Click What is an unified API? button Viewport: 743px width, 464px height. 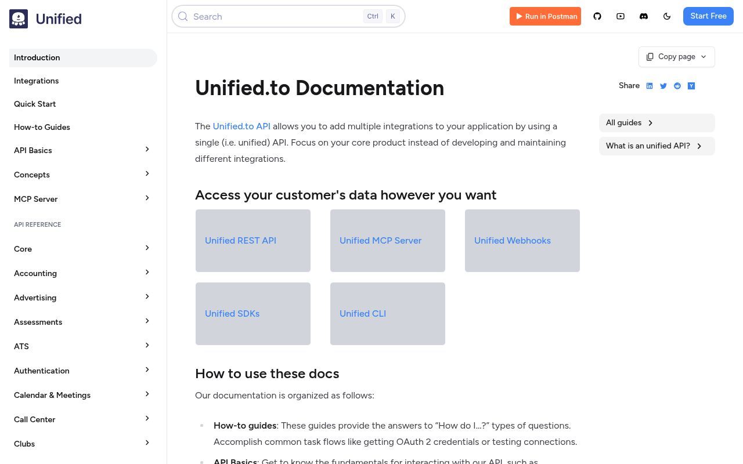tap(657, 146)
